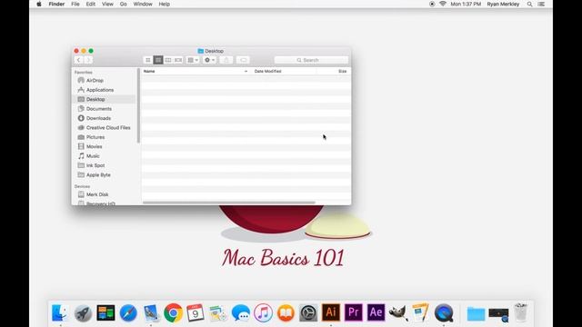Select Movies in sidebar
Screen dimensions: 582x327
tap(94, 146)
